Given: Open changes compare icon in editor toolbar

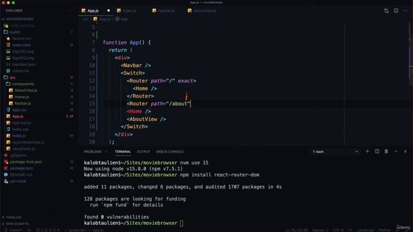Looking at the screenshot, I should click(x=386, y=11).
